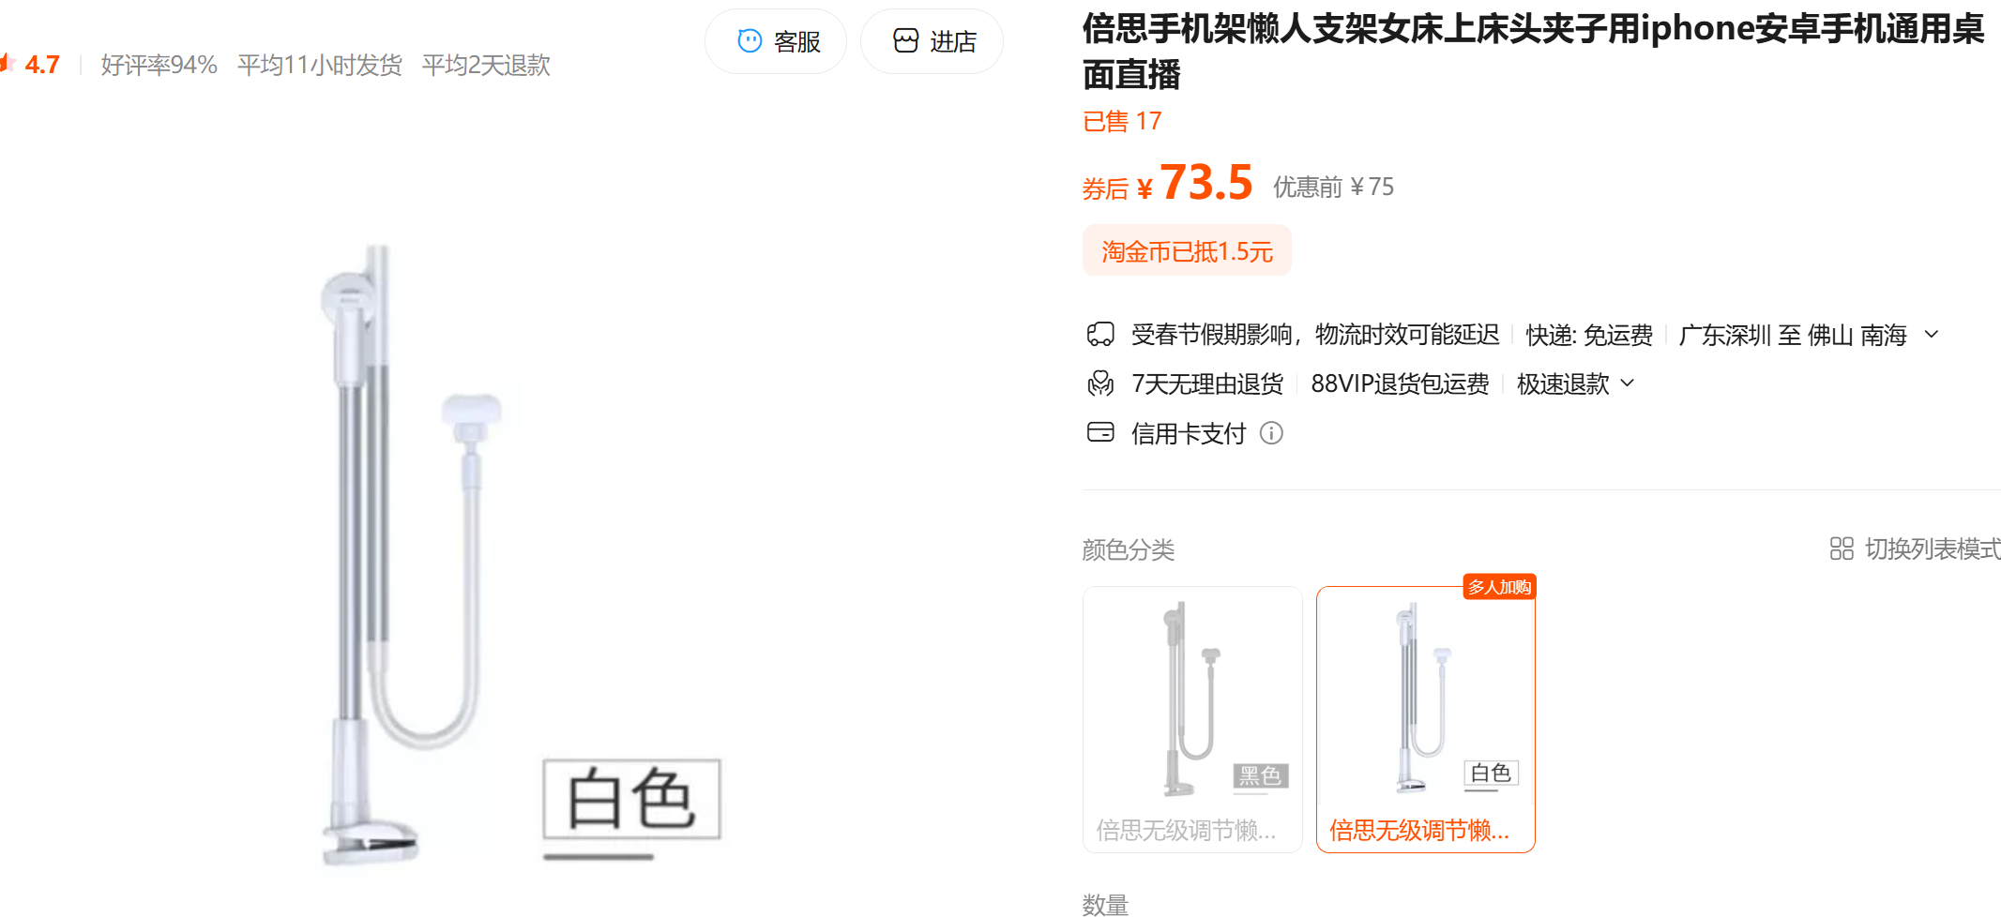The height and width of the screenshot is (917, 2001).
Task: Click the customer service smiley icon
Action: point(750,41)
